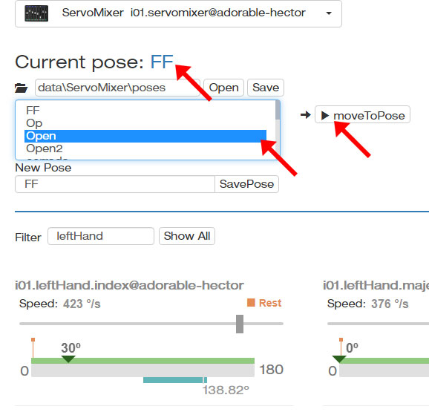Click the orange Rest square icon
The image size is (429, 415).
[251, 302]
